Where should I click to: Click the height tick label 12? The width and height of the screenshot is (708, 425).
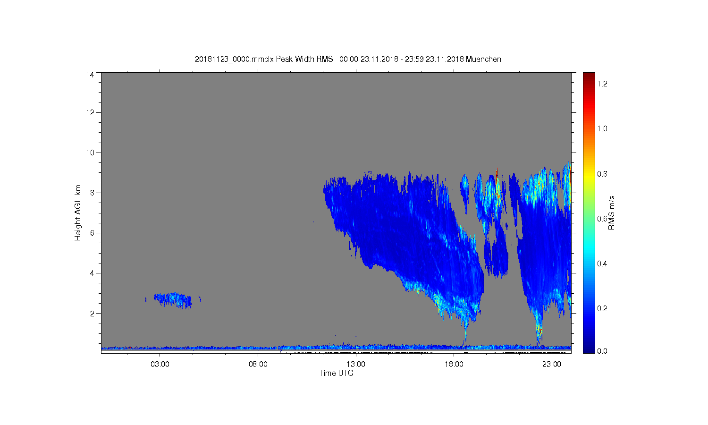(x=90, y=112)
